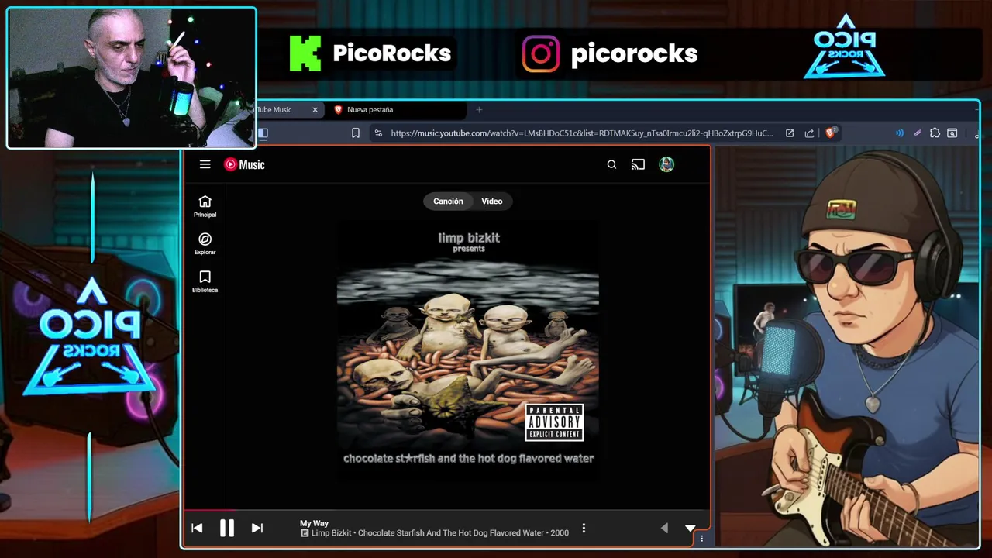The width and height of the screenshot is (992, 558).
Task: Click the tab audio playing indicator icon
Action: click(x=900, y=133)
